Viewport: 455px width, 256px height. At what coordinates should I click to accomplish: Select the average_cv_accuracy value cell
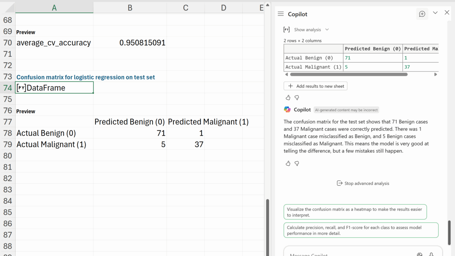click(130, 43)
